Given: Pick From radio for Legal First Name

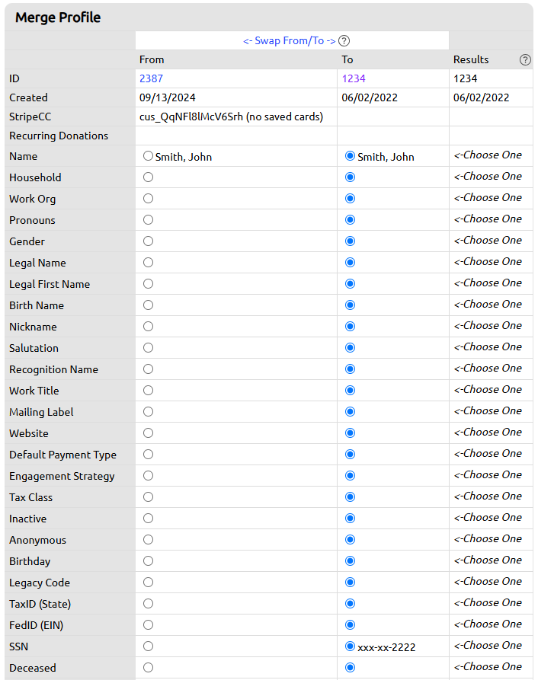Looking at the screenshot, I should [x=149, y=283].
